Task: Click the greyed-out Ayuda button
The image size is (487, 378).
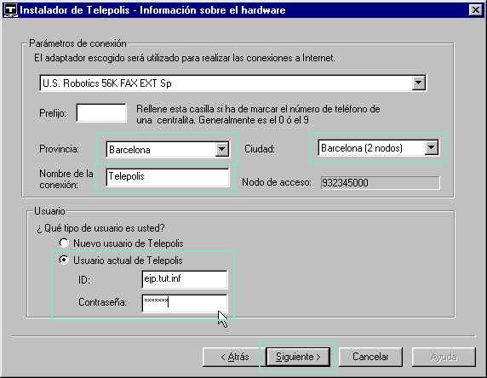Action: tap(444, 357)
